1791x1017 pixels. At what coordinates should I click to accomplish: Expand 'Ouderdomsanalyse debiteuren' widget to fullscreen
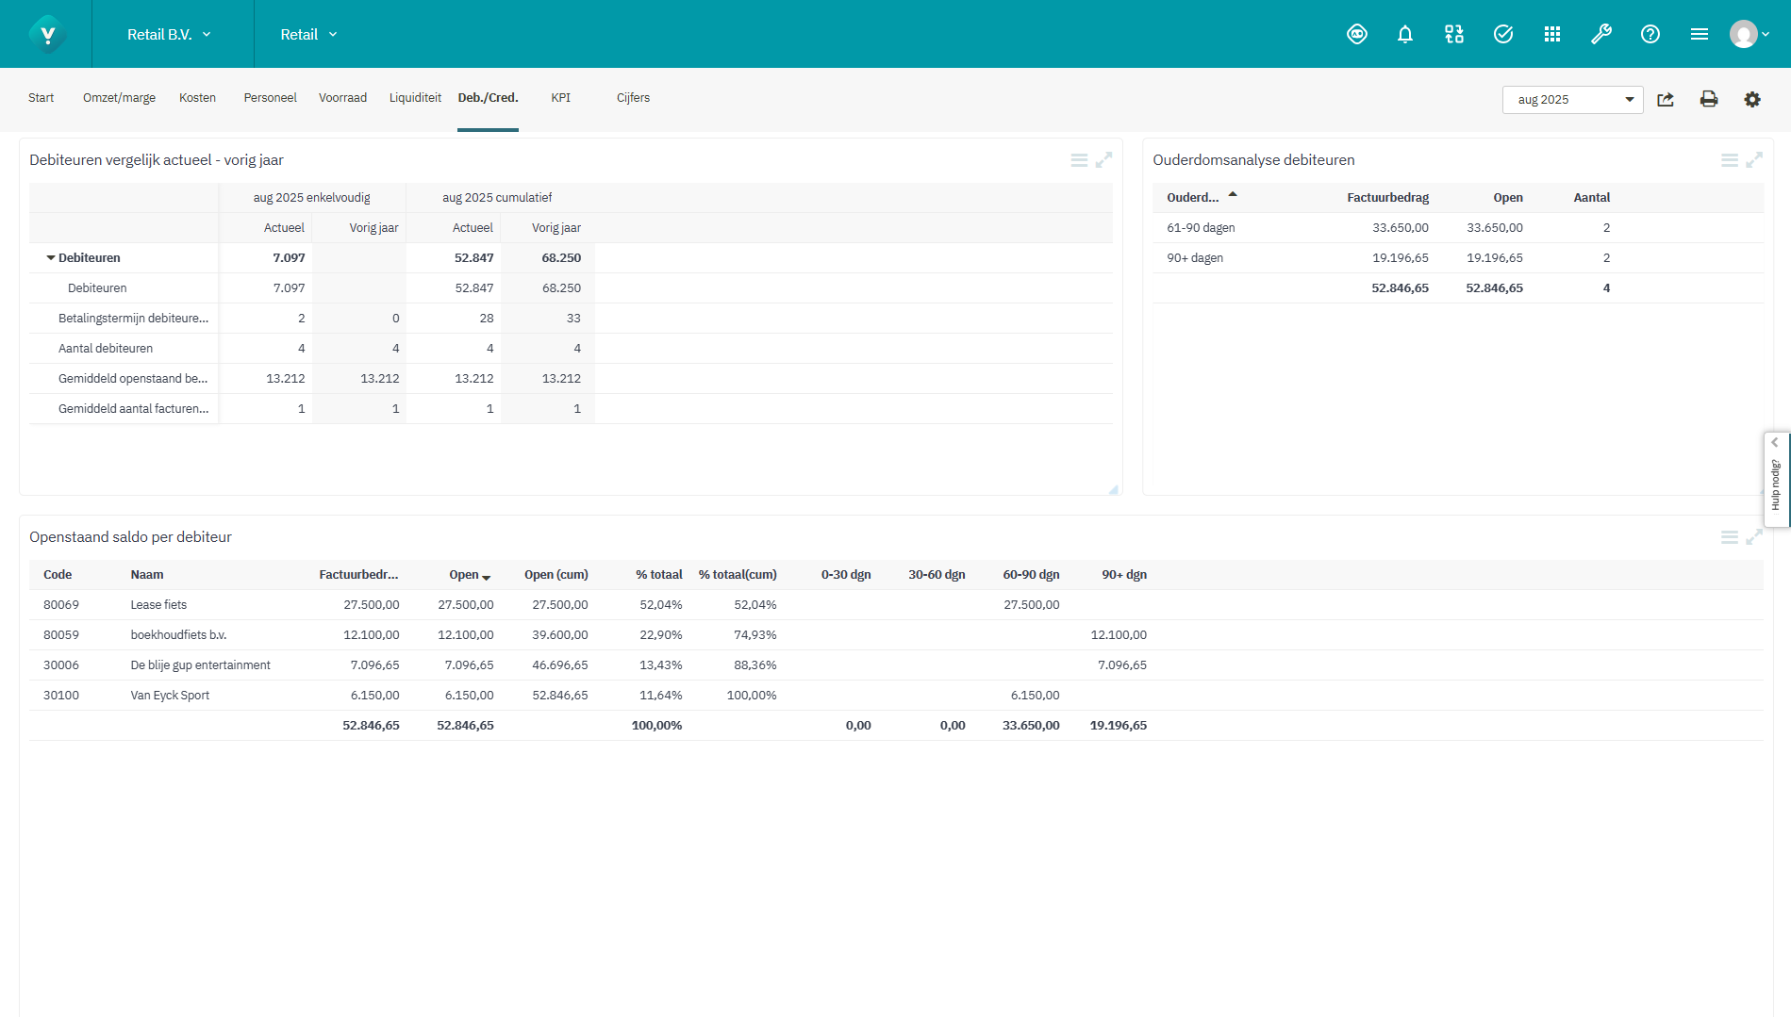point(1755,159)
